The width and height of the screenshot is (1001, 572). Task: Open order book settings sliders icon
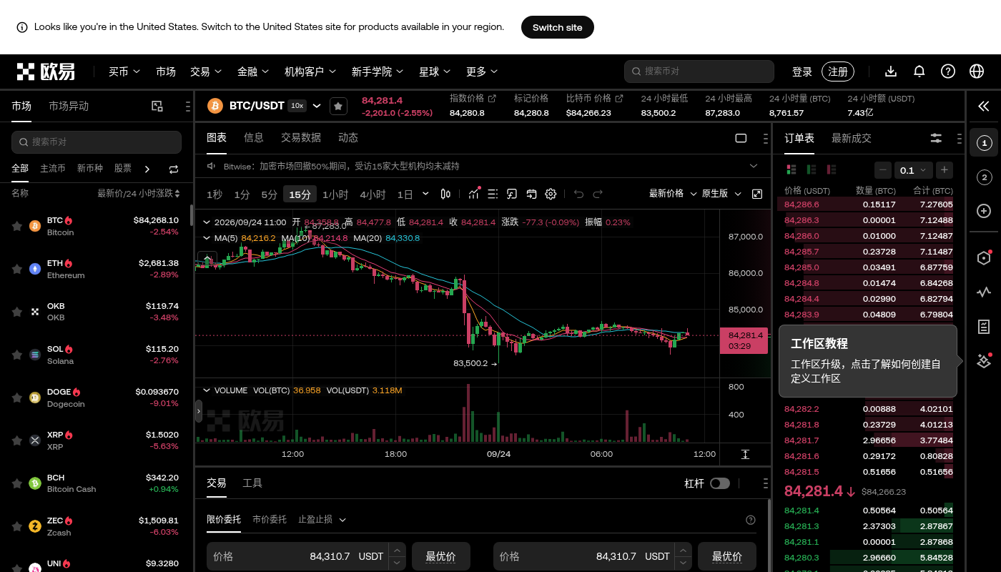pyautogui.click(x=936, y=139)
